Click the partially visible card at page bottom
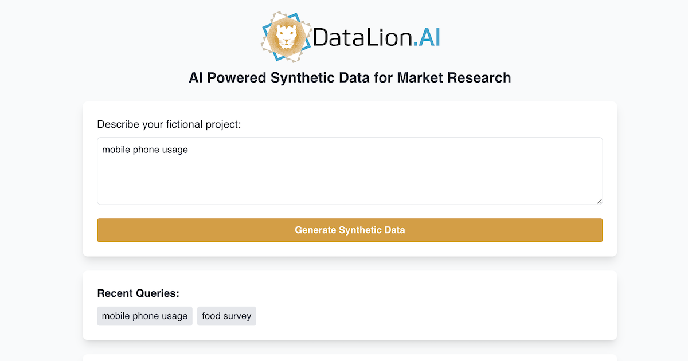The height and width of the screenshot is (361, 688). [350, 358]
